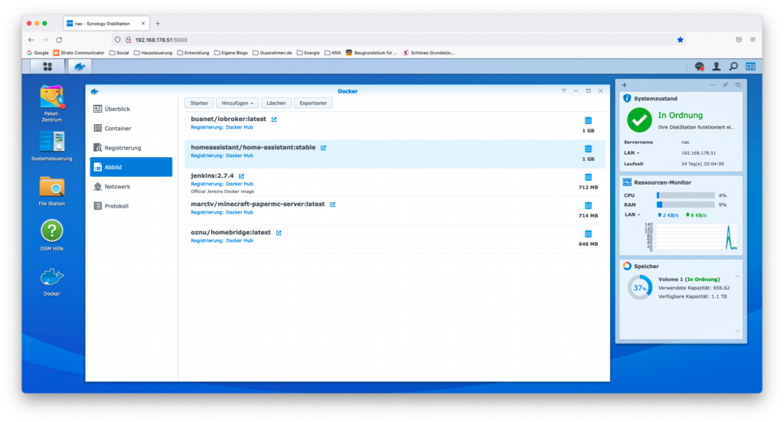Click the Exportieren button
This screenshot has height=422, width=784.
(x=313, y=103)
